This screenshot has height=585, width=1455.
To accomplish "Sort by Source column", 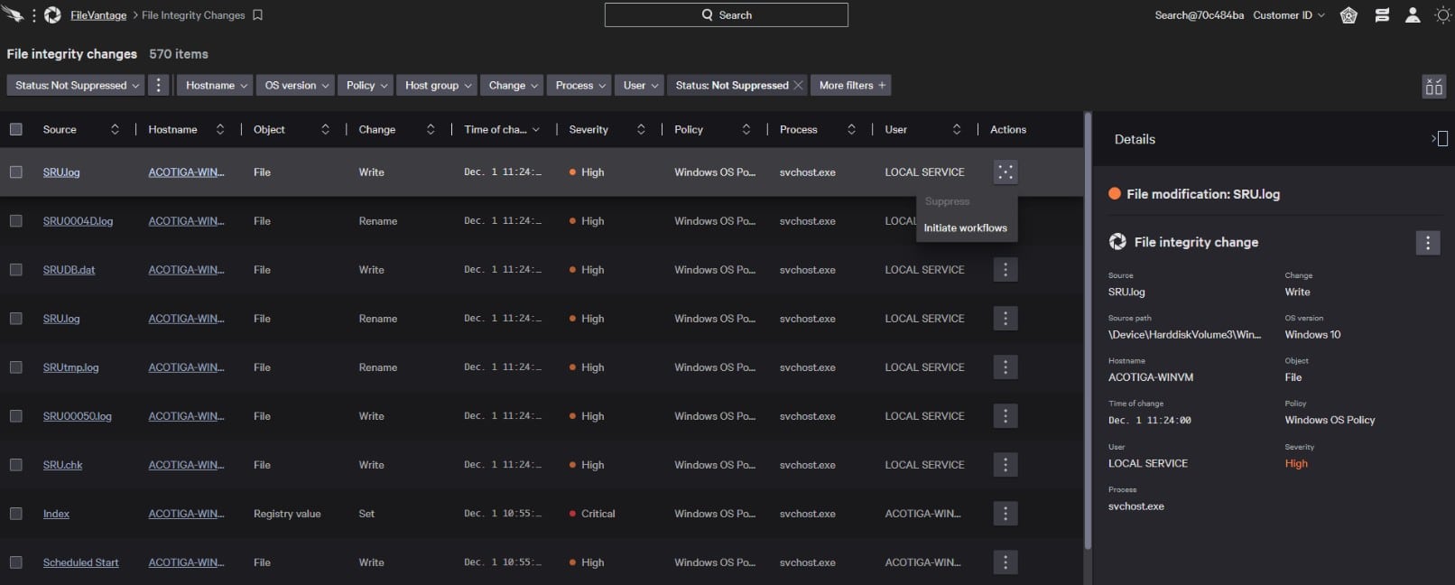I will pos(115,130).
